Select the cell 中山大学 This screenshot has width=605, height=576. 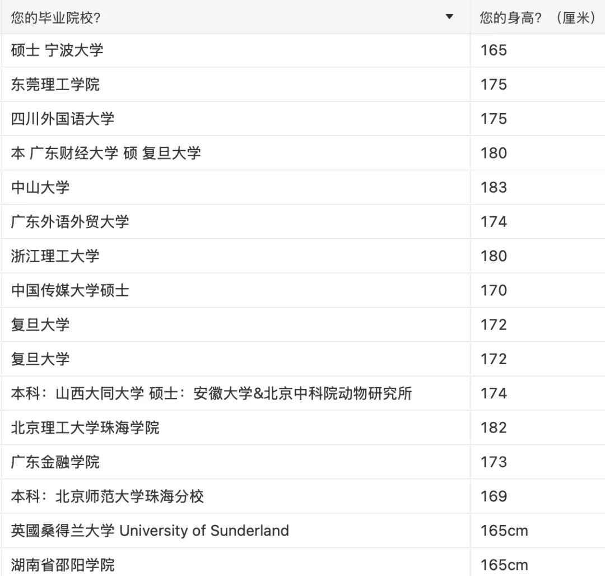(236, 188)
